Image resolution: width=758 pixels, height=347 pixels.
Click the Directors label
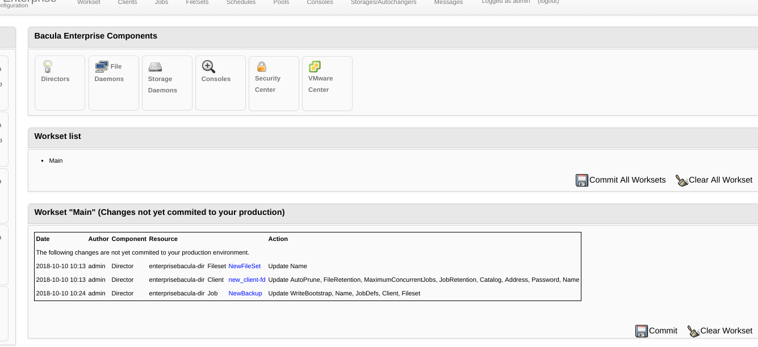coord(55,79)
